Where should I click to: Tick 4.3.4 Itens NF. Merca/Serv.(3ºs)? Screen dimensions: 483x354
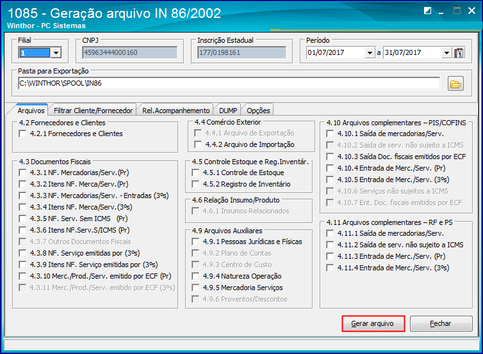[22, 207]
